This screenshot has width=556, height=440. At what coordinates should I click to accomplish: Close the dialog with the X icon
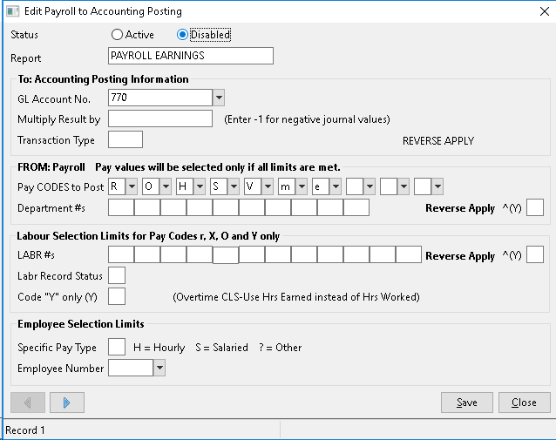545,11
